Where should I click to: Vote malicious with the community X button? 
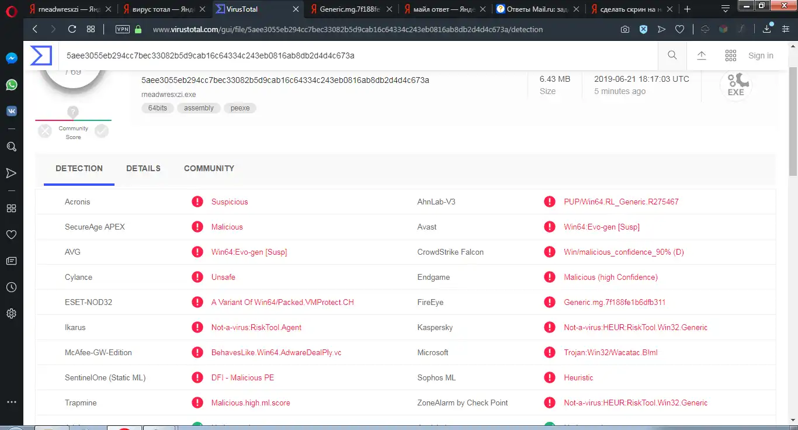[x=45, y=131]
